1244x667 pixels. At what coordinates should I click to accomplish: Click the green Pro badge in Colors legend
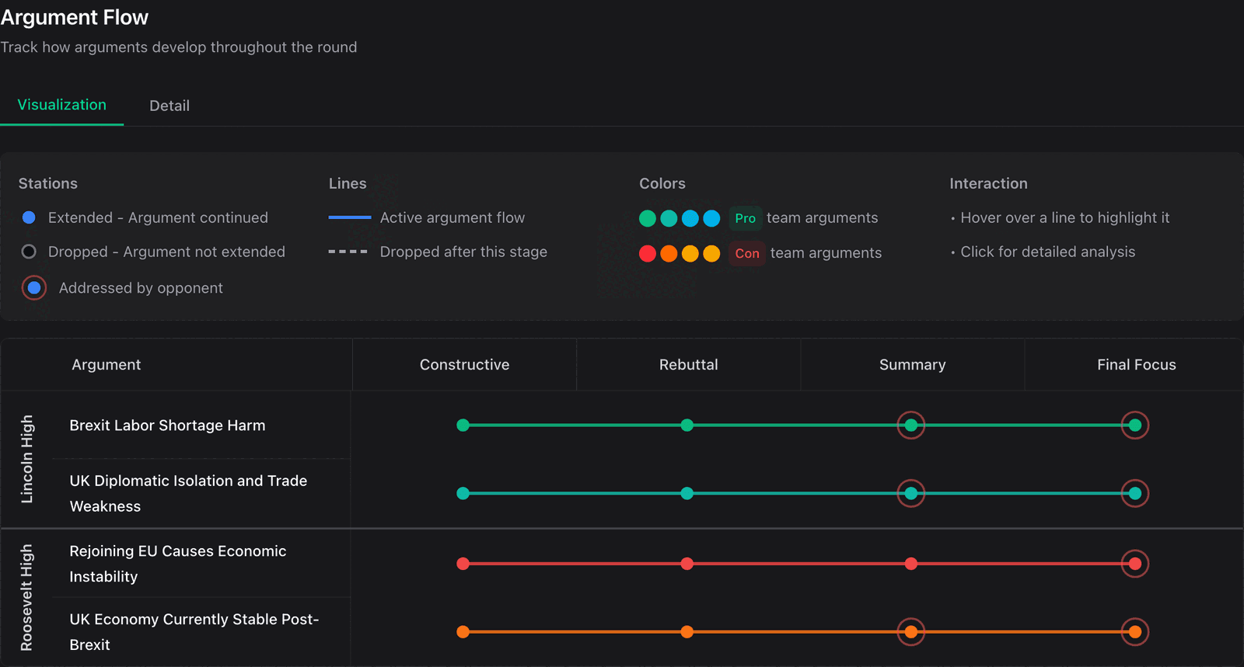(x=745, y=218)
